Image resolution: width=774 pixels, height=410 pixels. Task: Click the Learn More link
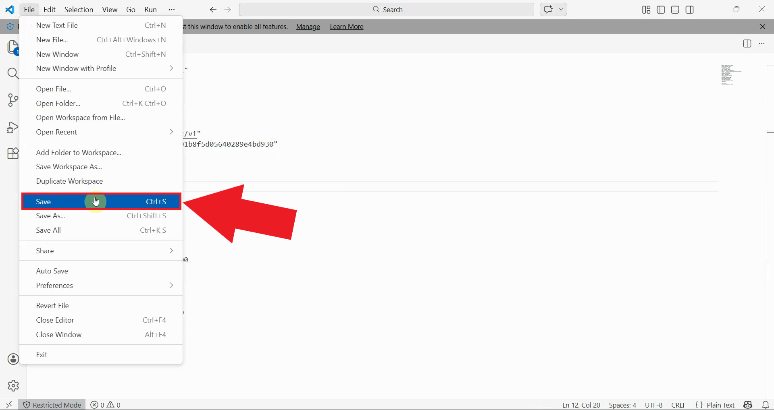point(347,27)
